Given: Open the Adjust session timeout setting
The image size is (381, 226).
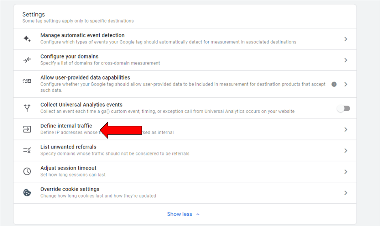Looking at the screenshot, I should coord(68,168).
